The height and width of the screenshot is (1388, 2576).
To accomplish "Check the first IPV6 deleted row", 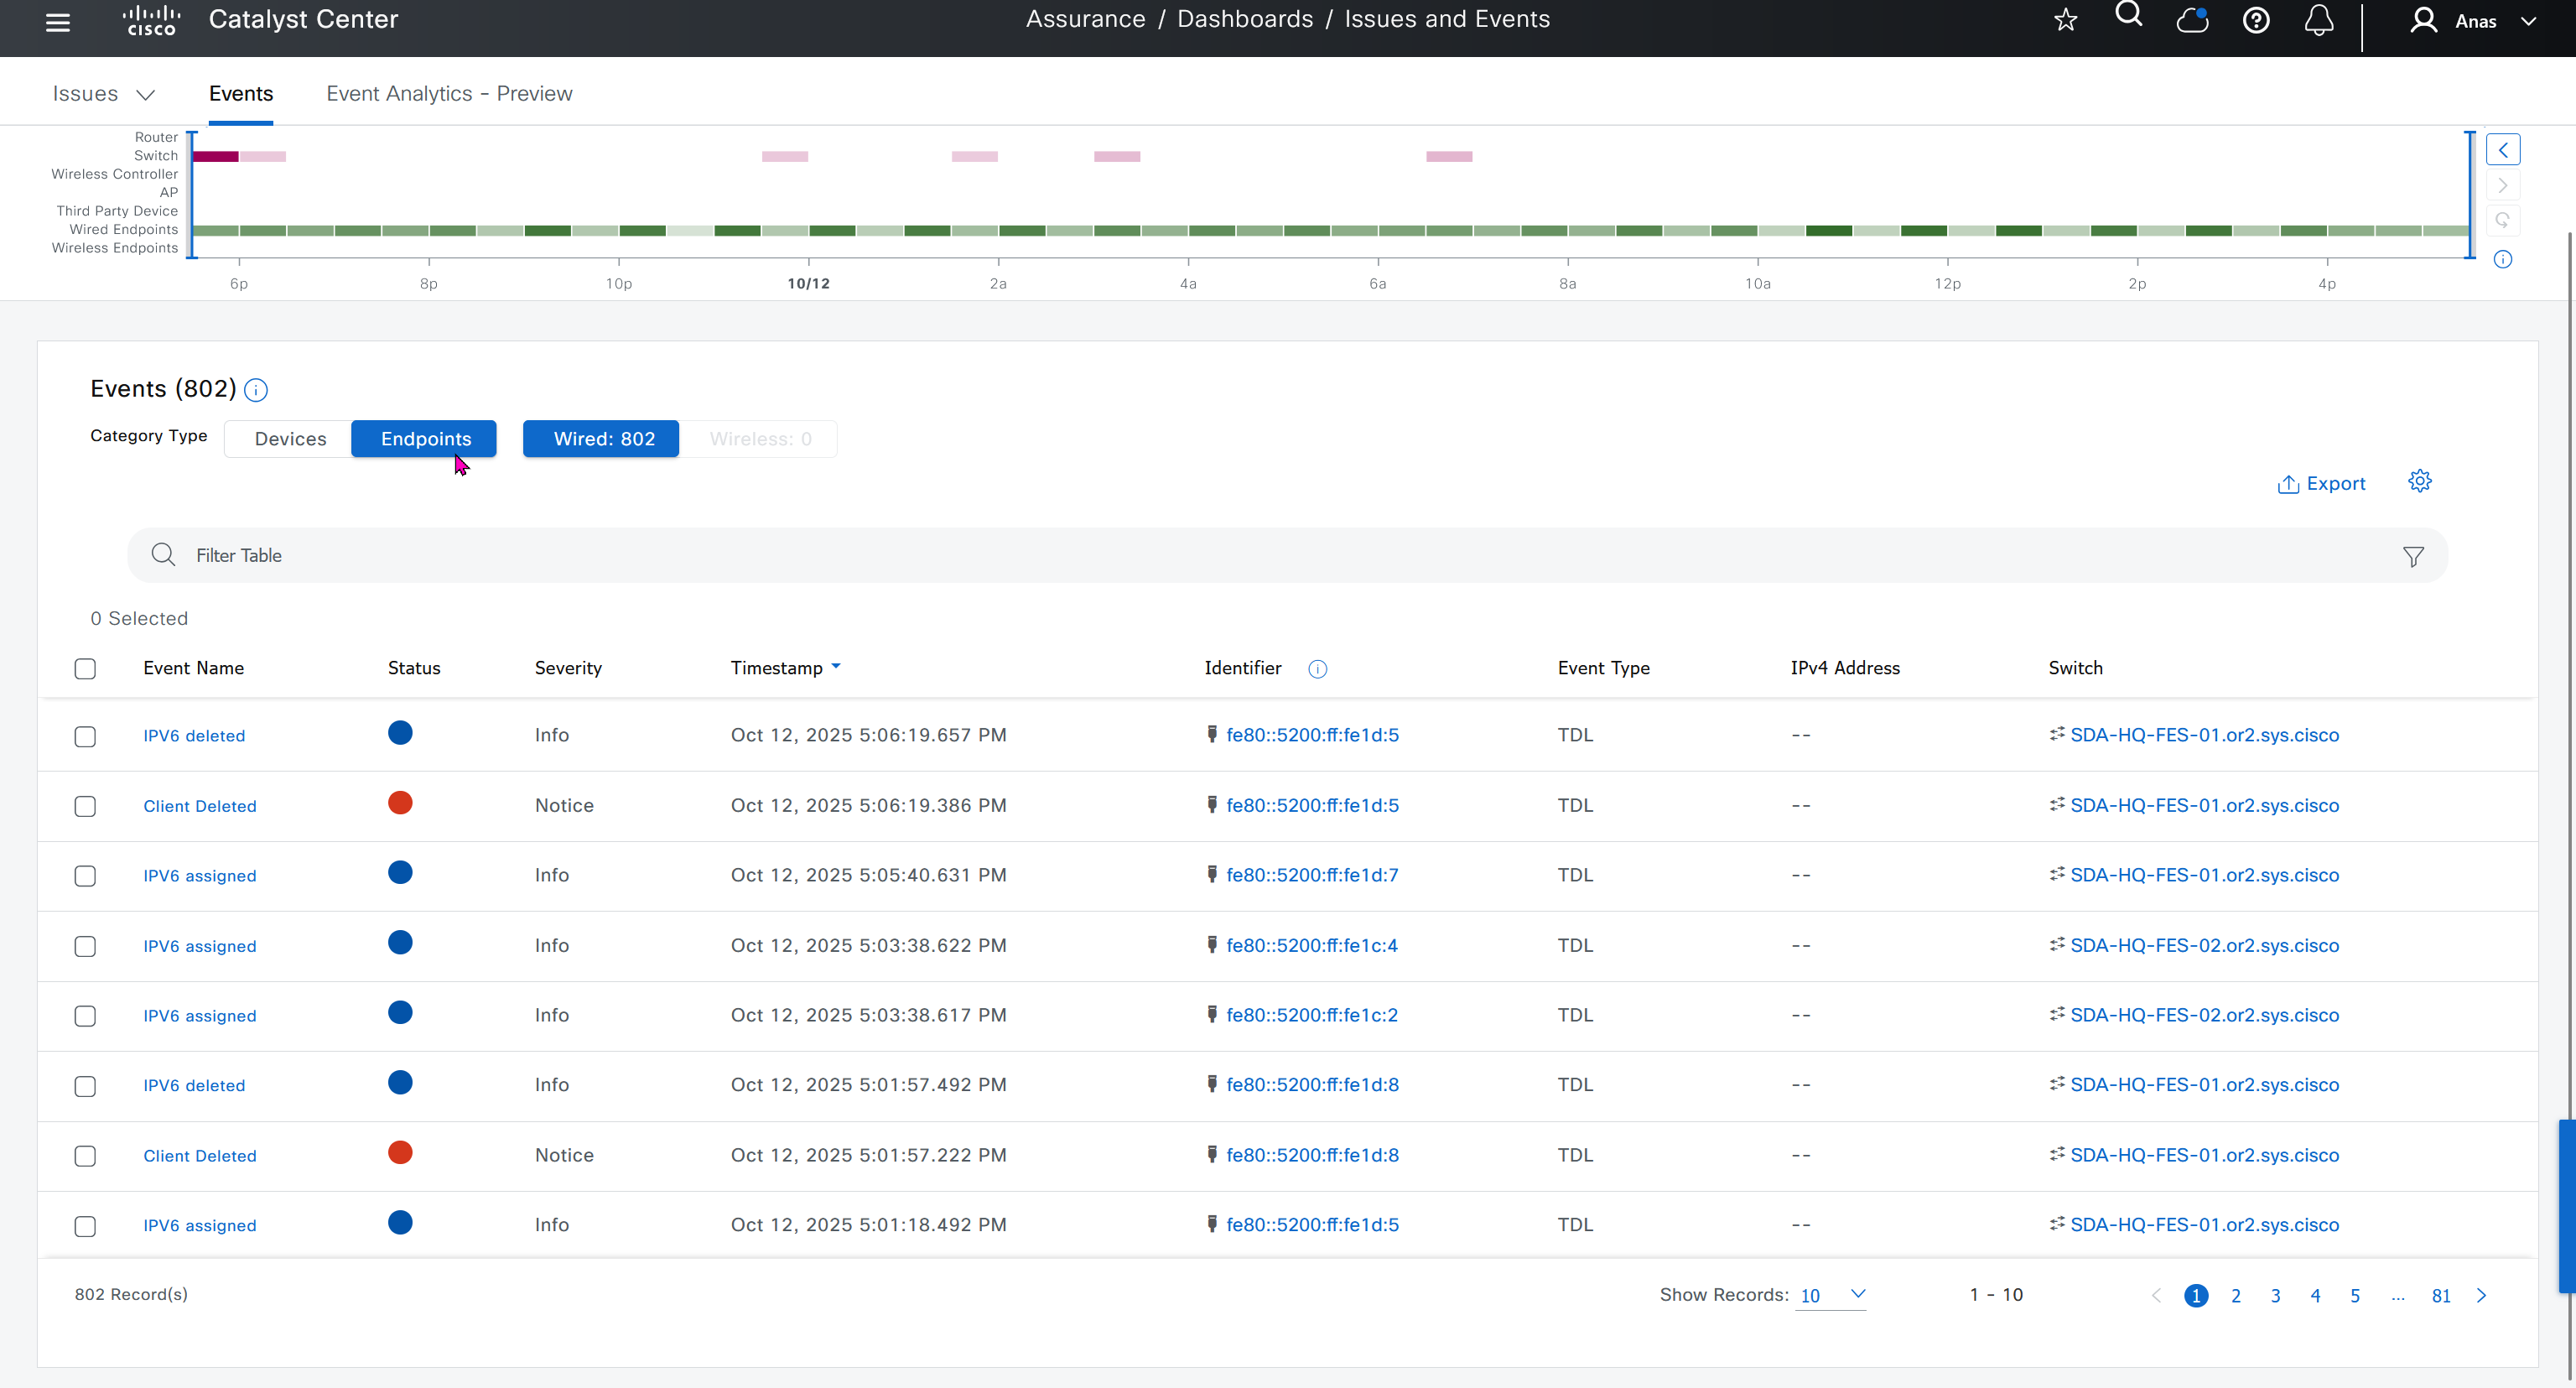I will (x=85, y=736).
